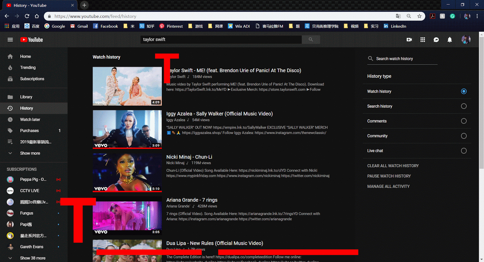This screenshot has height=262, width=484.
Task: Open the 2019 playlist in the sidebar
Action: [34, 142]
